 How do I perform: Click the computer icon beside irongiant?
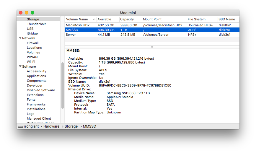(21, 126)
